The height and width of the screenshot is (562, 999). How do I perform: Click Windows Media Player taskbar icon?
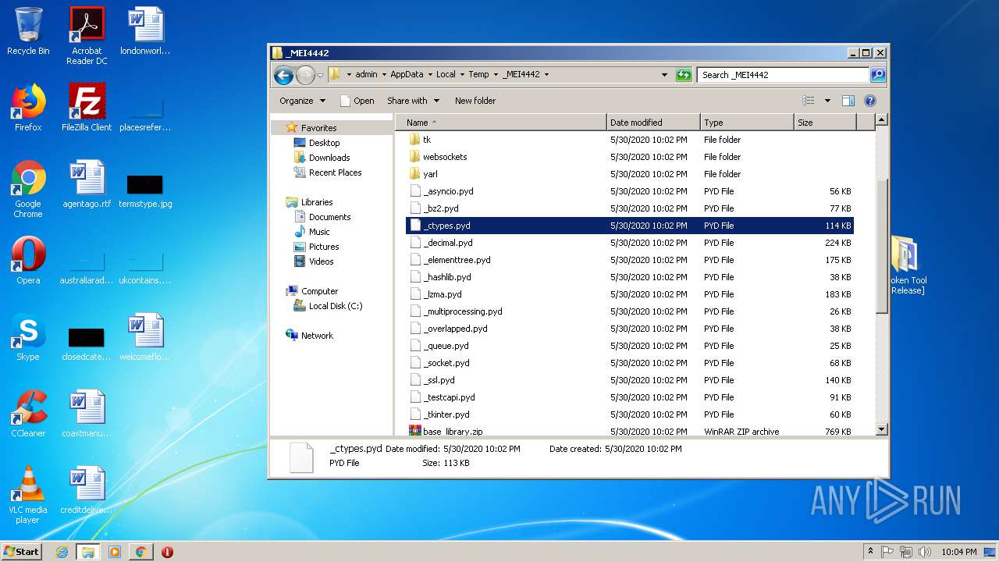(115, 552)
